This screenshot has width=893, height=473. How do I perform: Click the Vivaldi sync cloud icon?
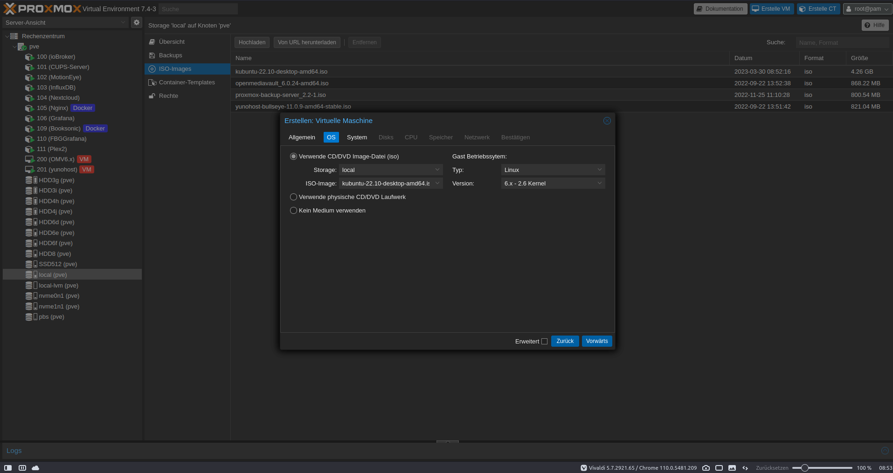pyautogui.click(x=35, y=468)
